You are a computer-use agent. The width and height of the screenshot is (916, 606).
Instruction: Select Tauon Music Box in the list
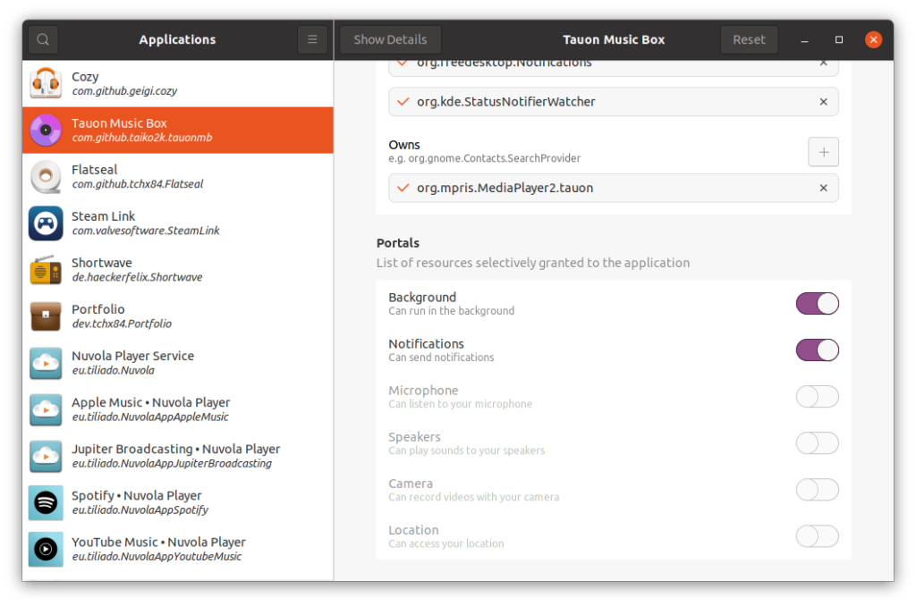pos(178,130)
